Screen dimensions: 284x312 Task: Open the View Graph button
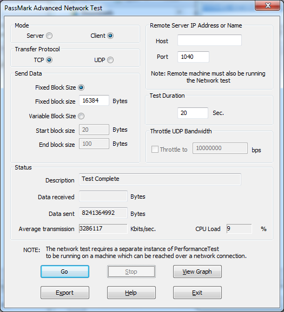(x=197, y=272)
